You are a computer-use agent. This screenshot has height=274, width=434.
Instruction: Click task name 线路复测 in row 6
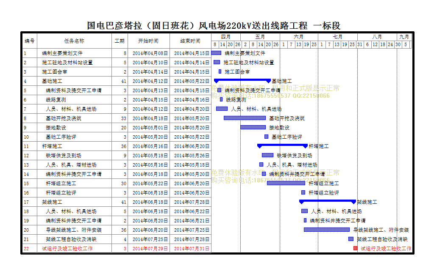(x=56, y=100)
